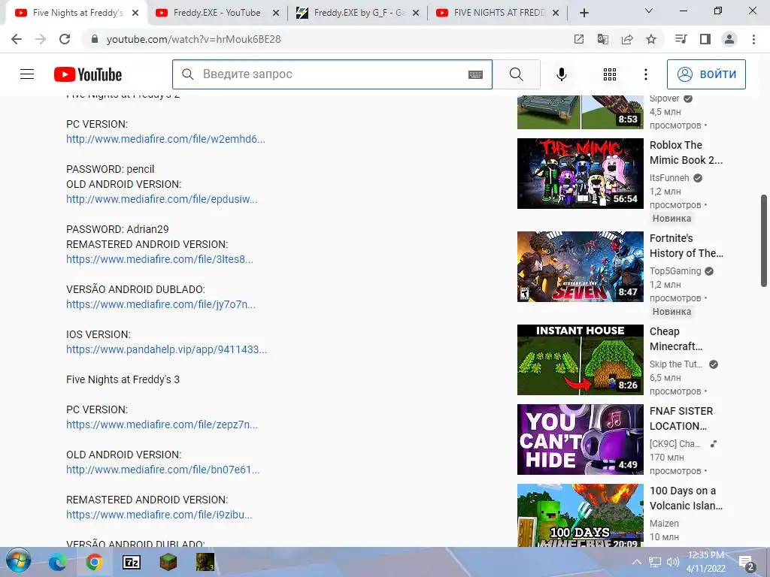Viewport: 770px width, 577px height.
Task: Open the Five Nights at Freddy's 3 taskbar icon
Action: (x=205, y=562)
